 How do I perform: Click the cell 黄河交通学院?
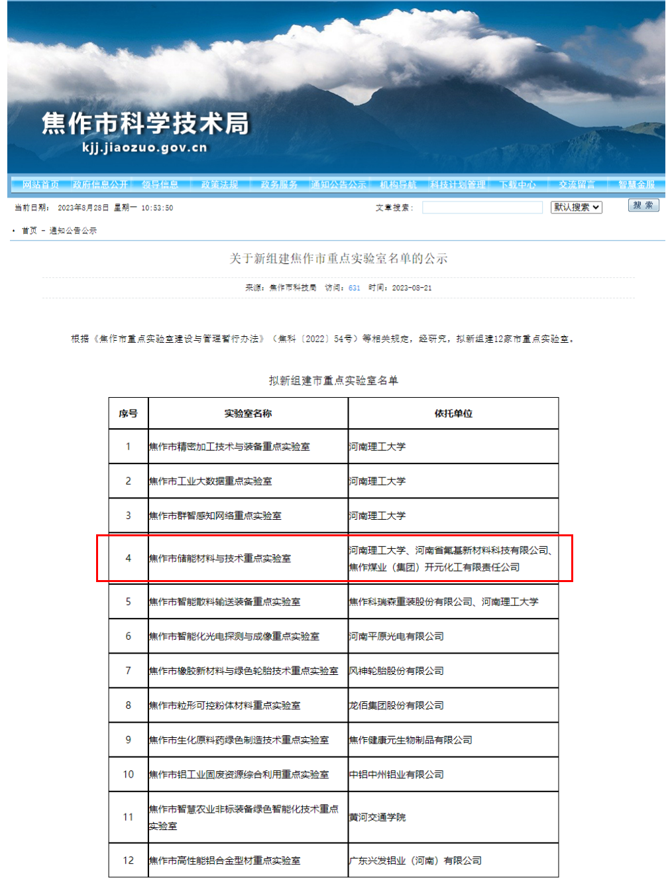tap(453, 817)
